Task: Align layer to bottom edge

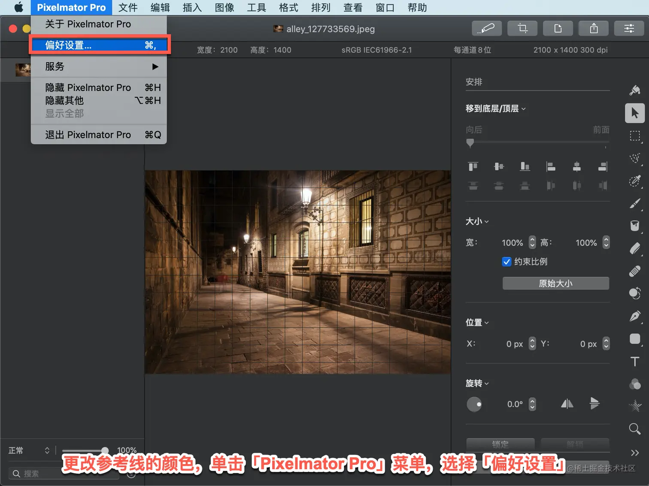Action: (525, 166)
